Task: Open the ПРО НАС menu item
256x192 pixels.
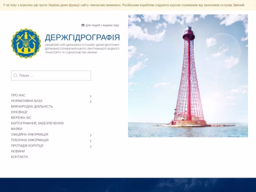Action: (x=18, y=95)
